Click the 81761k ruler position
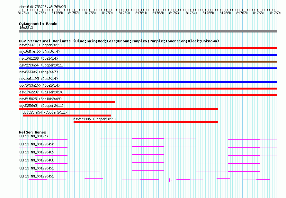This screenshot has width=286, height=198. click(x=141, y=13)
